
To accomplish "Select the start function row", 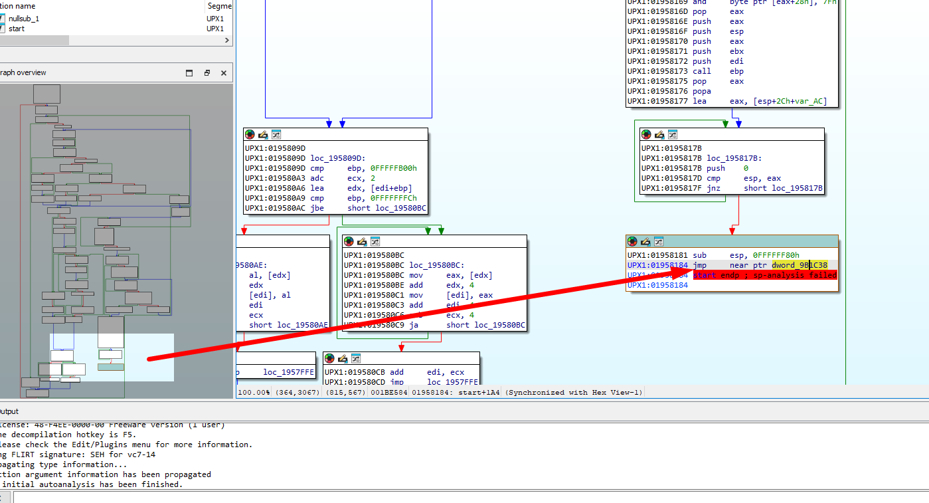I will (x=116, y=29).
